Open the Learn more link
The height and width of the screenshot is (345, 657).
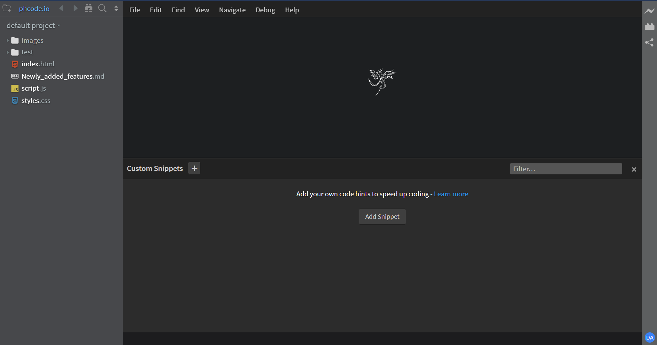tap(451, 194)
